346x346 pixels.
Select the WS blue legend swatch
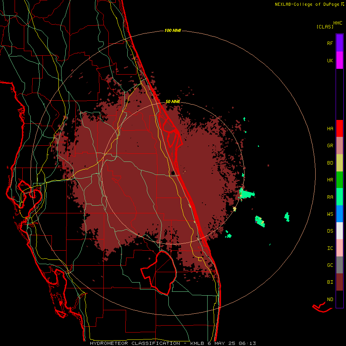pyautogui.click(x=339, y=214)
